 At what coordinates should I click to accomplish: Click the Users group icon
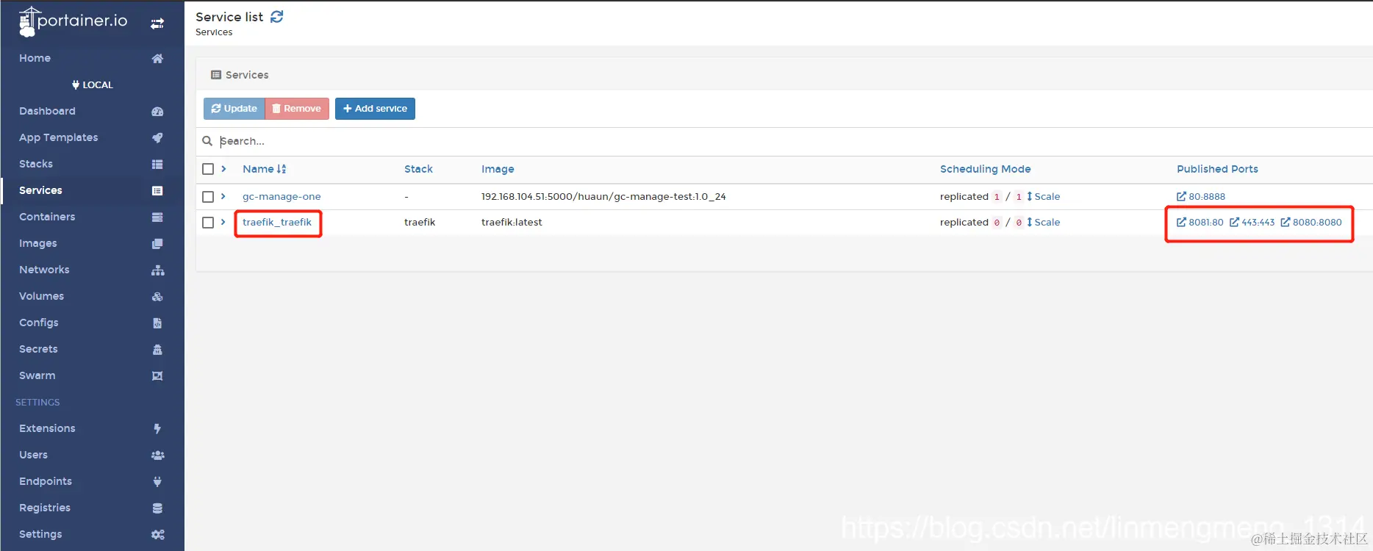157,455
